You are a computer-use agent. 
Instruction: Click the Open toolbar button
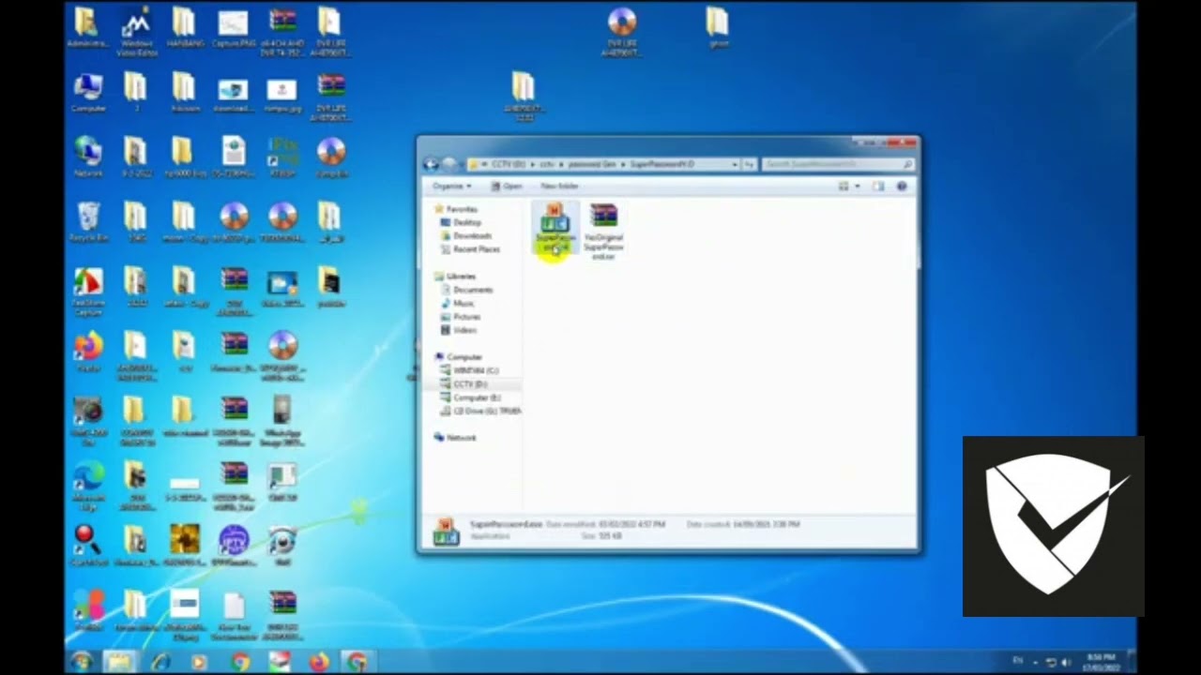507,187
